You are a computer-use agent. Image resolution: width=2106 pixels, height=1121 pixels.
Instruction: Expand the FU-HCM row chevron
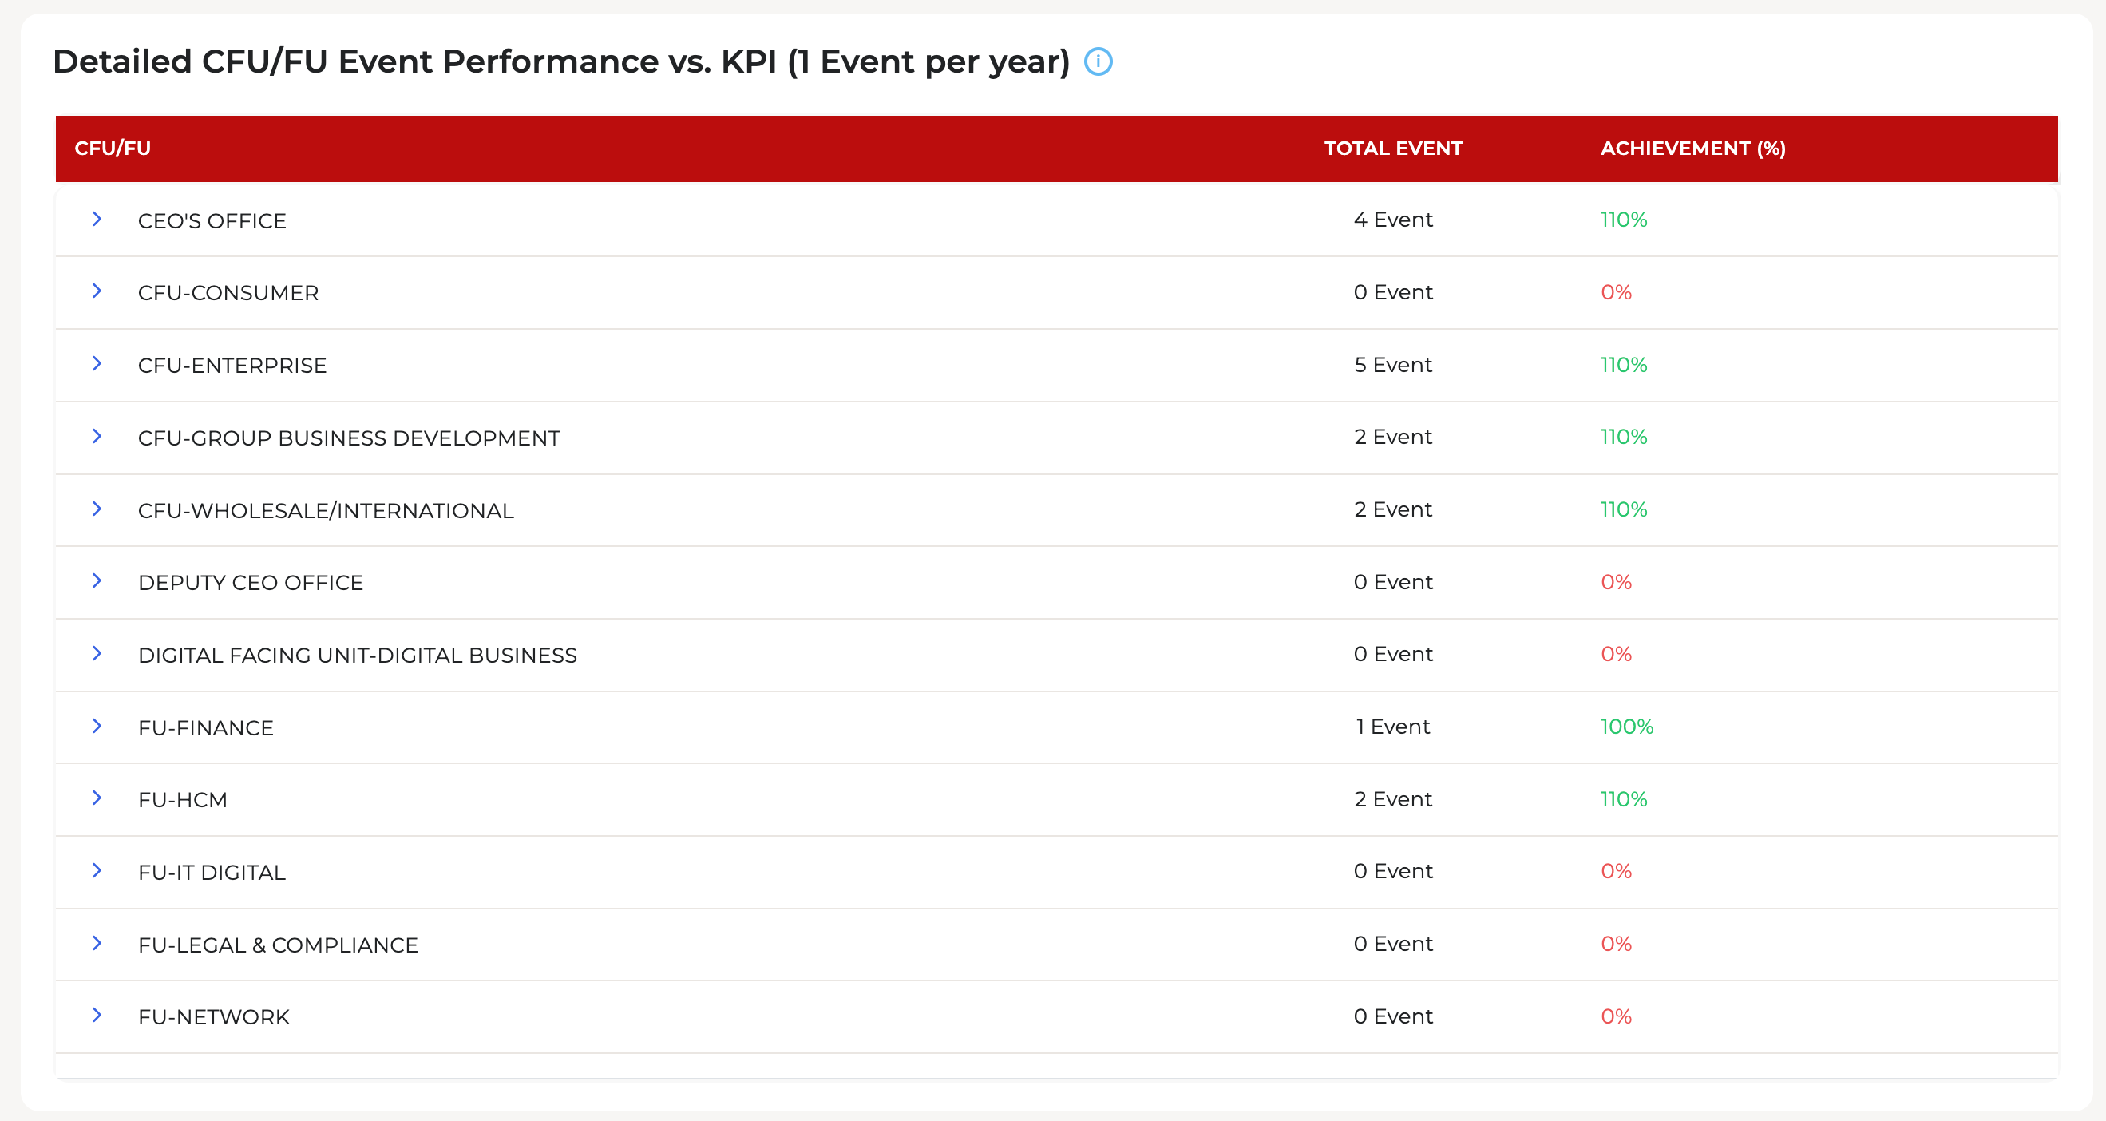(97, 798)
